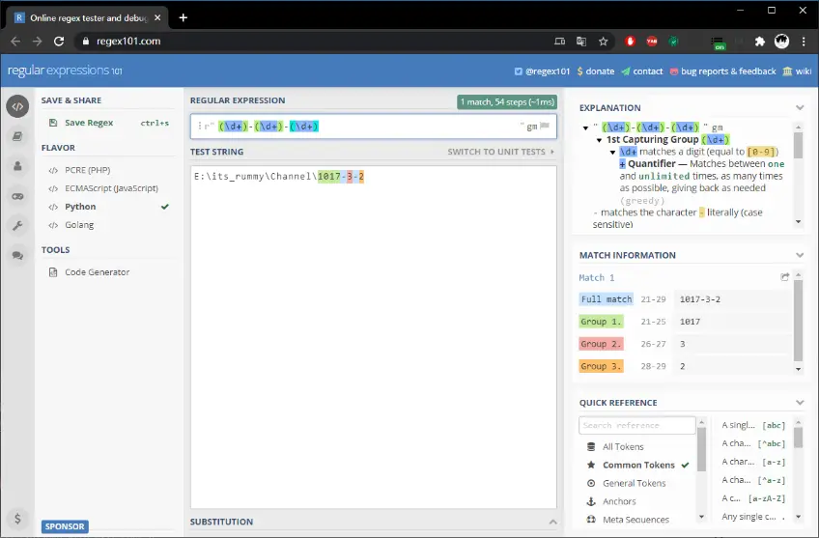Click the Search reference field
819x538 pixels.
(x=636, y=425)
